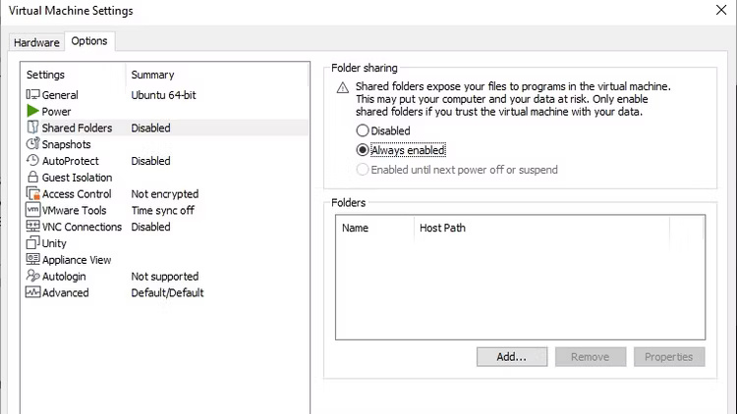
Task: Click the Name column header
Action: tap(355, 228)
